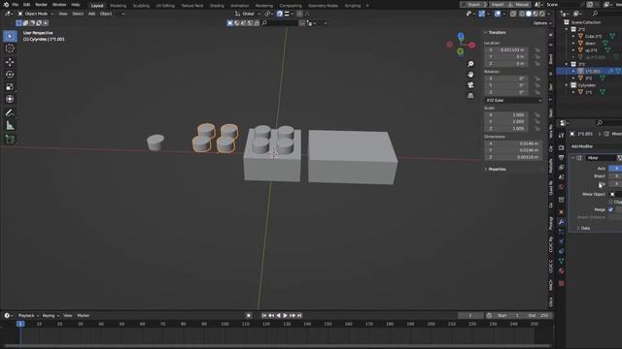Screen dimensions: 622x349
Task: Collapse the Cylynders collection in outliner
Action: coord(567,85)
